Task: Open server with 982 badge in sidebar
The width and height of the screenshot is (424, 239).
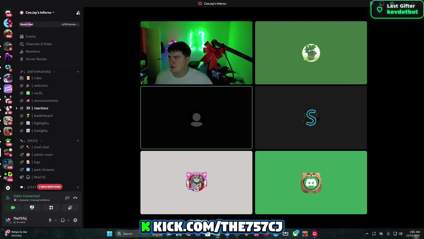Action: coord(8,34)
